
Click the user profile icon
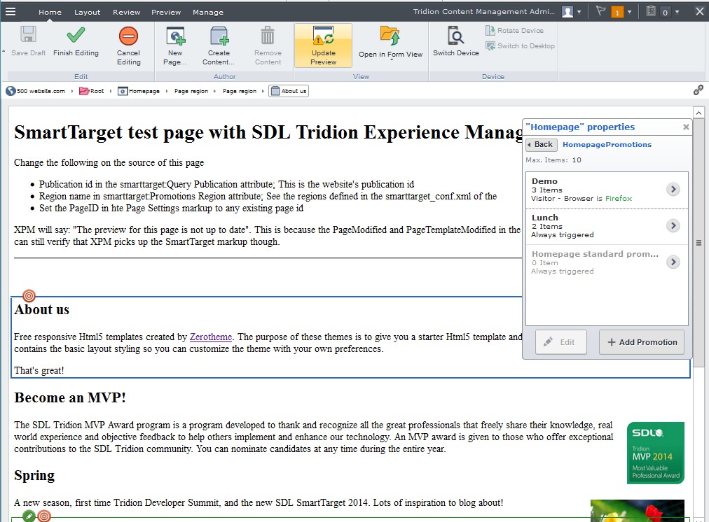(x=567, y=12)
